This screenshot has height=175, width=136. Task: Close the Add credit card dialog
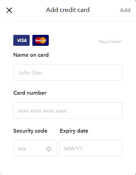9,10
